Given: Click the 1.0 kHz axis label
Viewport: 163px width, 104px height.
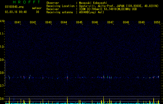Looking at the screenshot, I should [2, 47].
